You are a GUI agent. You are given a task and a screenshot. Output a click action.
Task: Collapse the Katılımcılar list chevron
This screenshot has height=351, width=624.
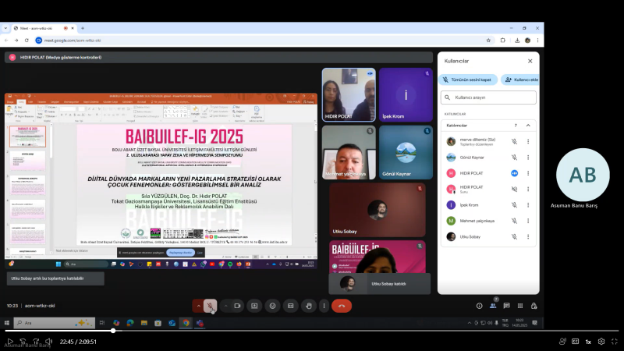[528, 126]
